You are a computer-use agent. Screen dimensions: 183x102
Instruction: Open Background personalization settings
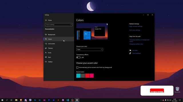[59, 35]
